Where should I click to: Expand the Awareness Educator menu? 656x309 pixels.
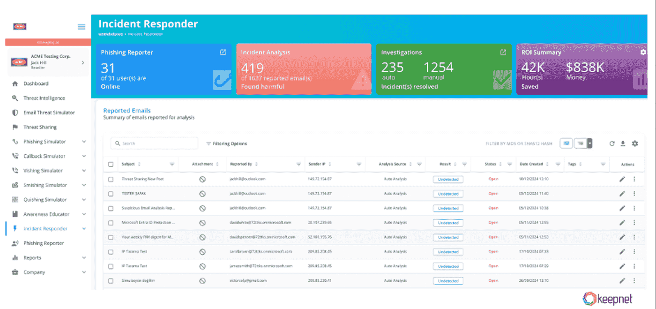click(x=84, y=214)
